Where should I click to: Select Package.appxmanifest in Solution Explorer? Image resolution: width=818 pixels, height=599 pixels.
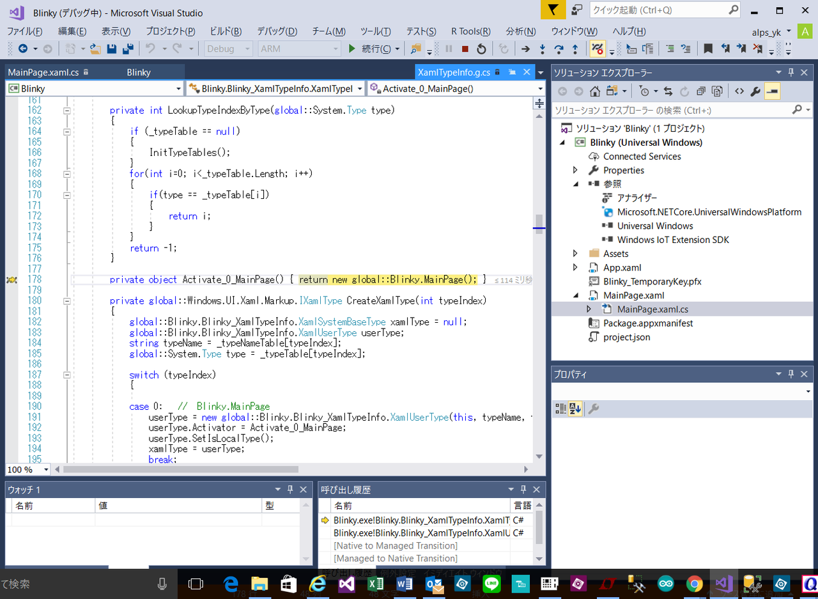click(647, 323)
